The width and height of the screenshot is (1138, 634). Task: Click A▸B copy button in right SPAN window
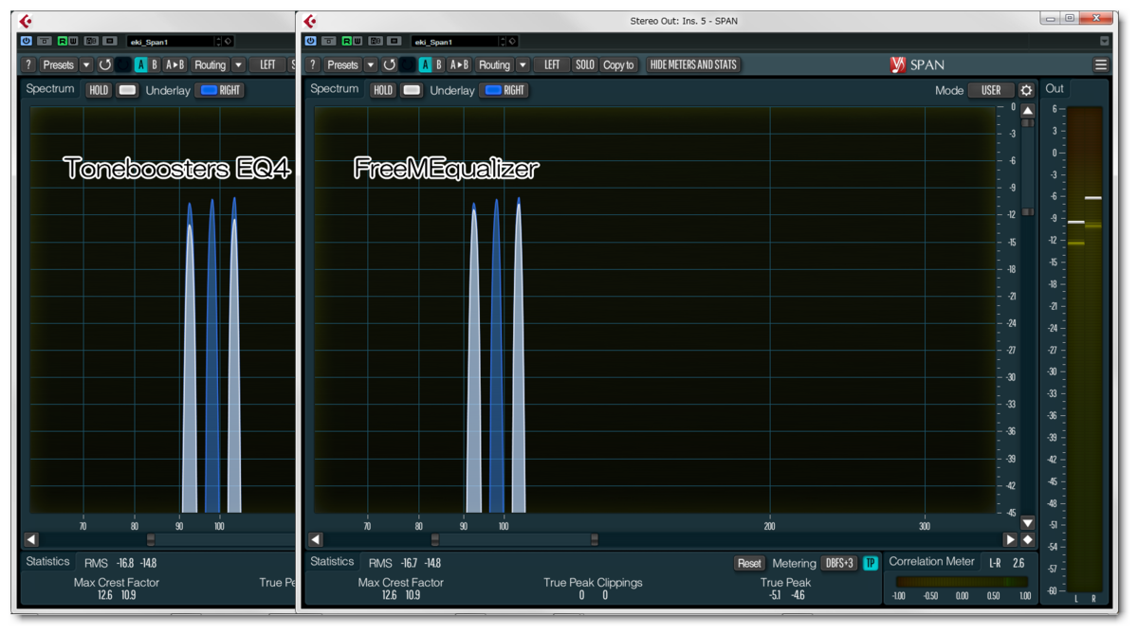459,65
